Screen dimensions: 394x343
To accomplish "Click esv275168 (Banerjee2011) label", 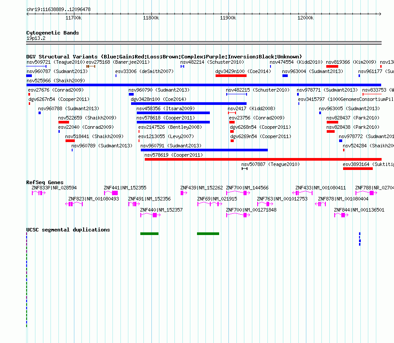I will pyautogui.click(x=118, y=62).
